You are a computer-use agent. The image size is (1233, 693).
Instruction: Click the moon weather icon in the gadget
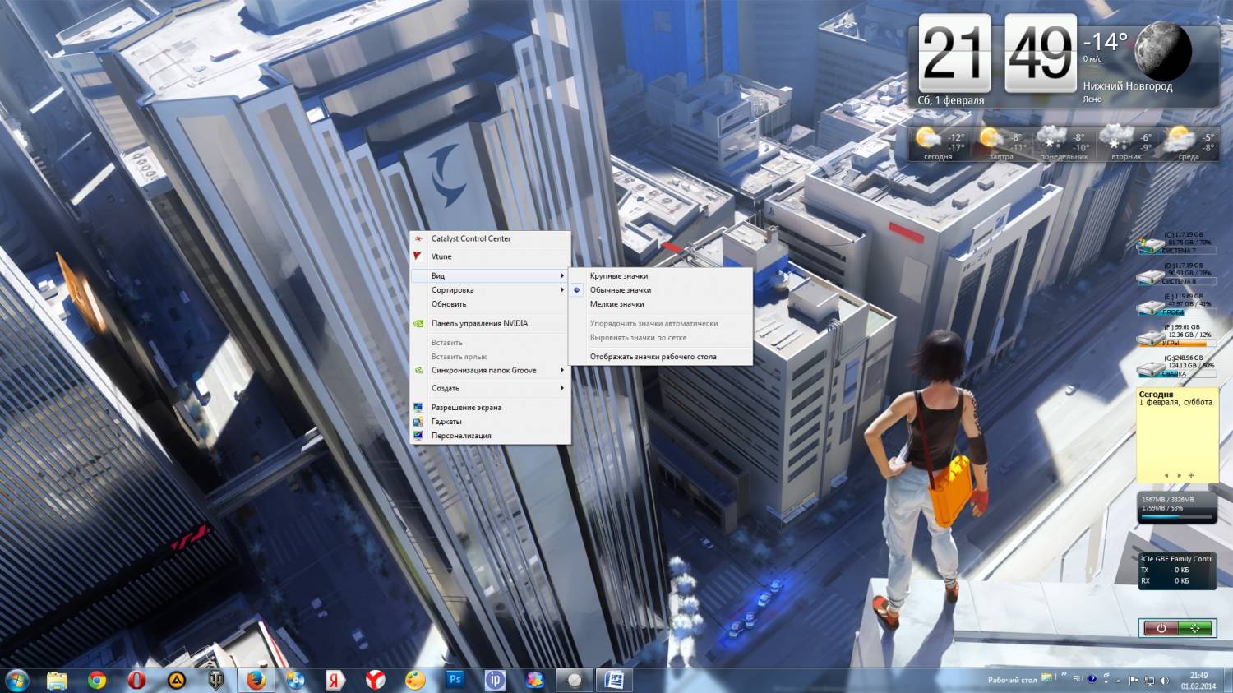pyautogui.click(x=1163, y=52)
